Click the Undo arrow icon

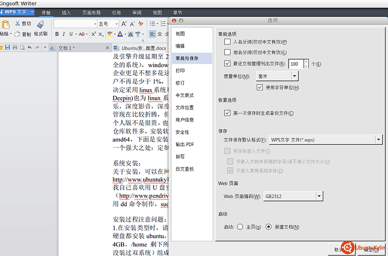coord(30,48)
